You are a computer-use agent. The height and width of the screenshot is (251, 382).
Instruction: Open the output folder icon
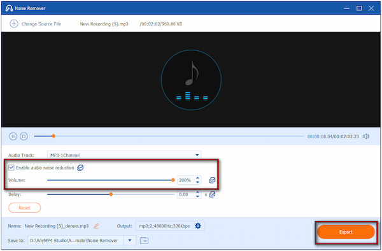[x=145, y=240]
